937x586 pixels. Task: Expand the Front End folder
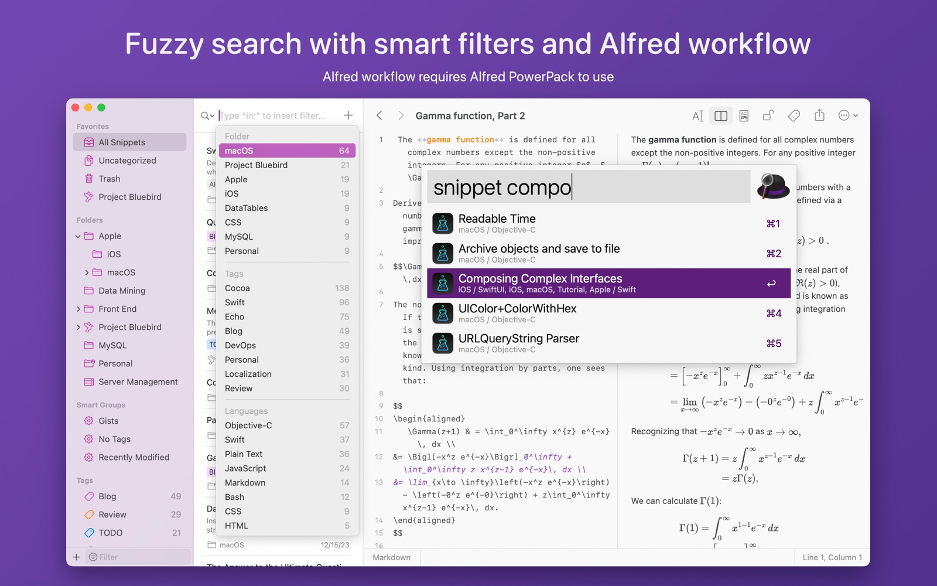[x=78, y=309]
